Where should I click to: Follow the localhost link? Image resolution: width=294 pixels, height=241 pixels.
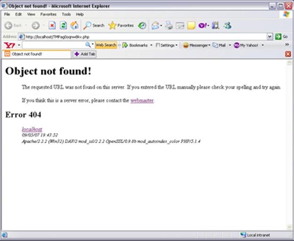tap(32, 129)
